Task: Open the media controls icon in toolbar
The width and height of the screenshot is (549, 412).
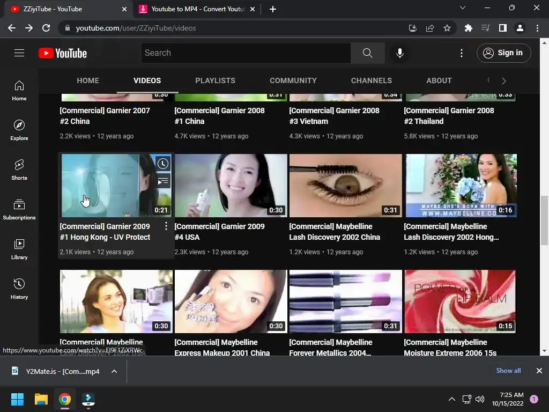Action: [x=485, y=28]
